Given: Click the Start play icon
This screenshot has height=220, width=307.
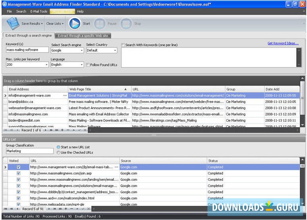Looking at the screenshot, I should pyautogui.click(x=75, y=24).
